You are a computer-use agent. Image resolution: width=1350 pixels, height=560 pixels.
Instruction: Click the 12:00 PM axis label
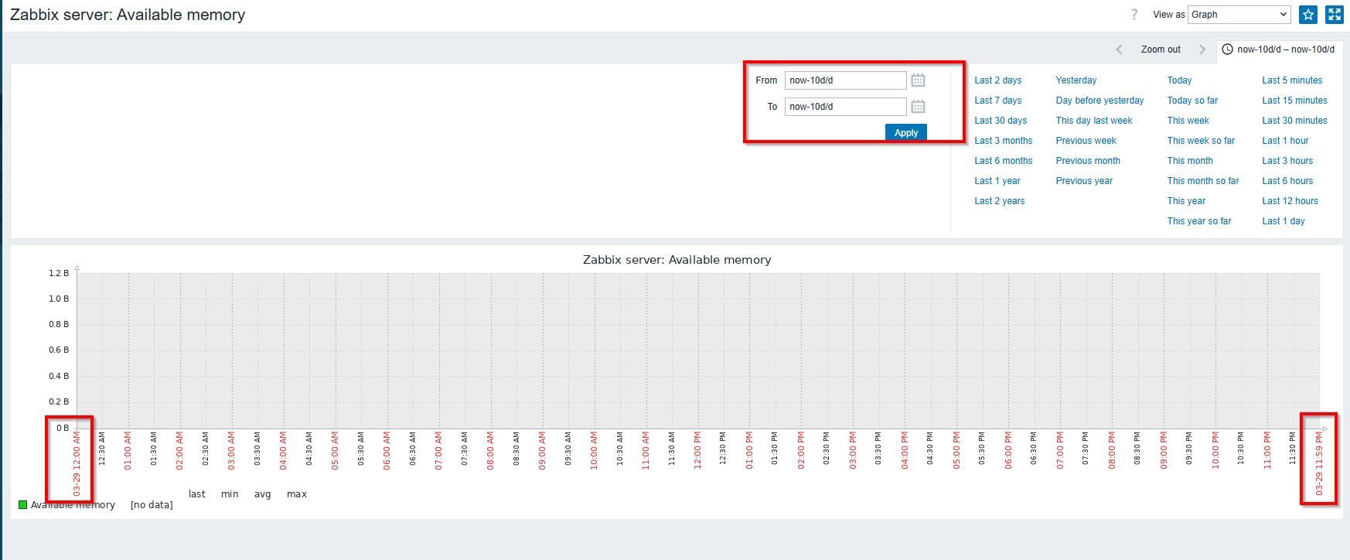697,450
